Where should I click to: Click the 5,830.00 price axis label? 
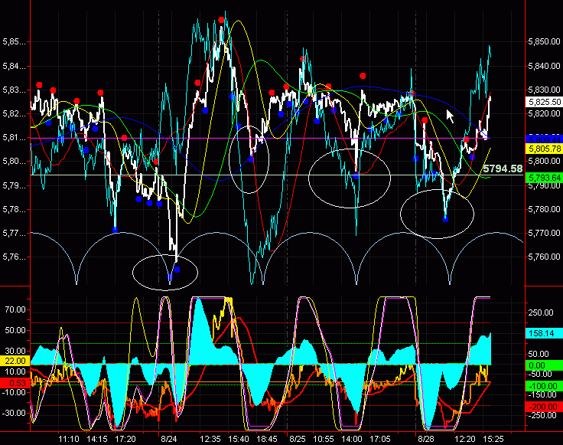pos(545,90)
